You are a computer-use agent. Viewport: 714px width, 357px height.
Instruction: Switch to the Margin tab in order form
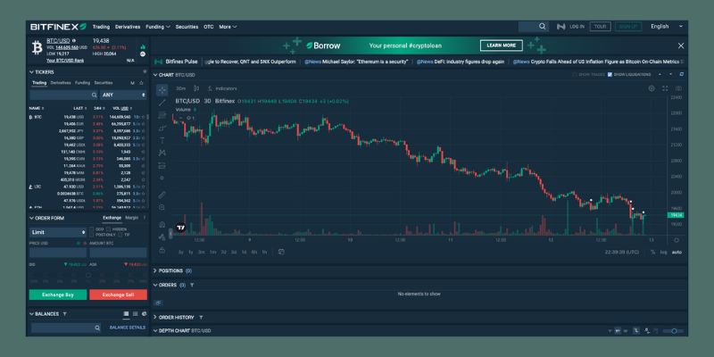click(132, 218)
